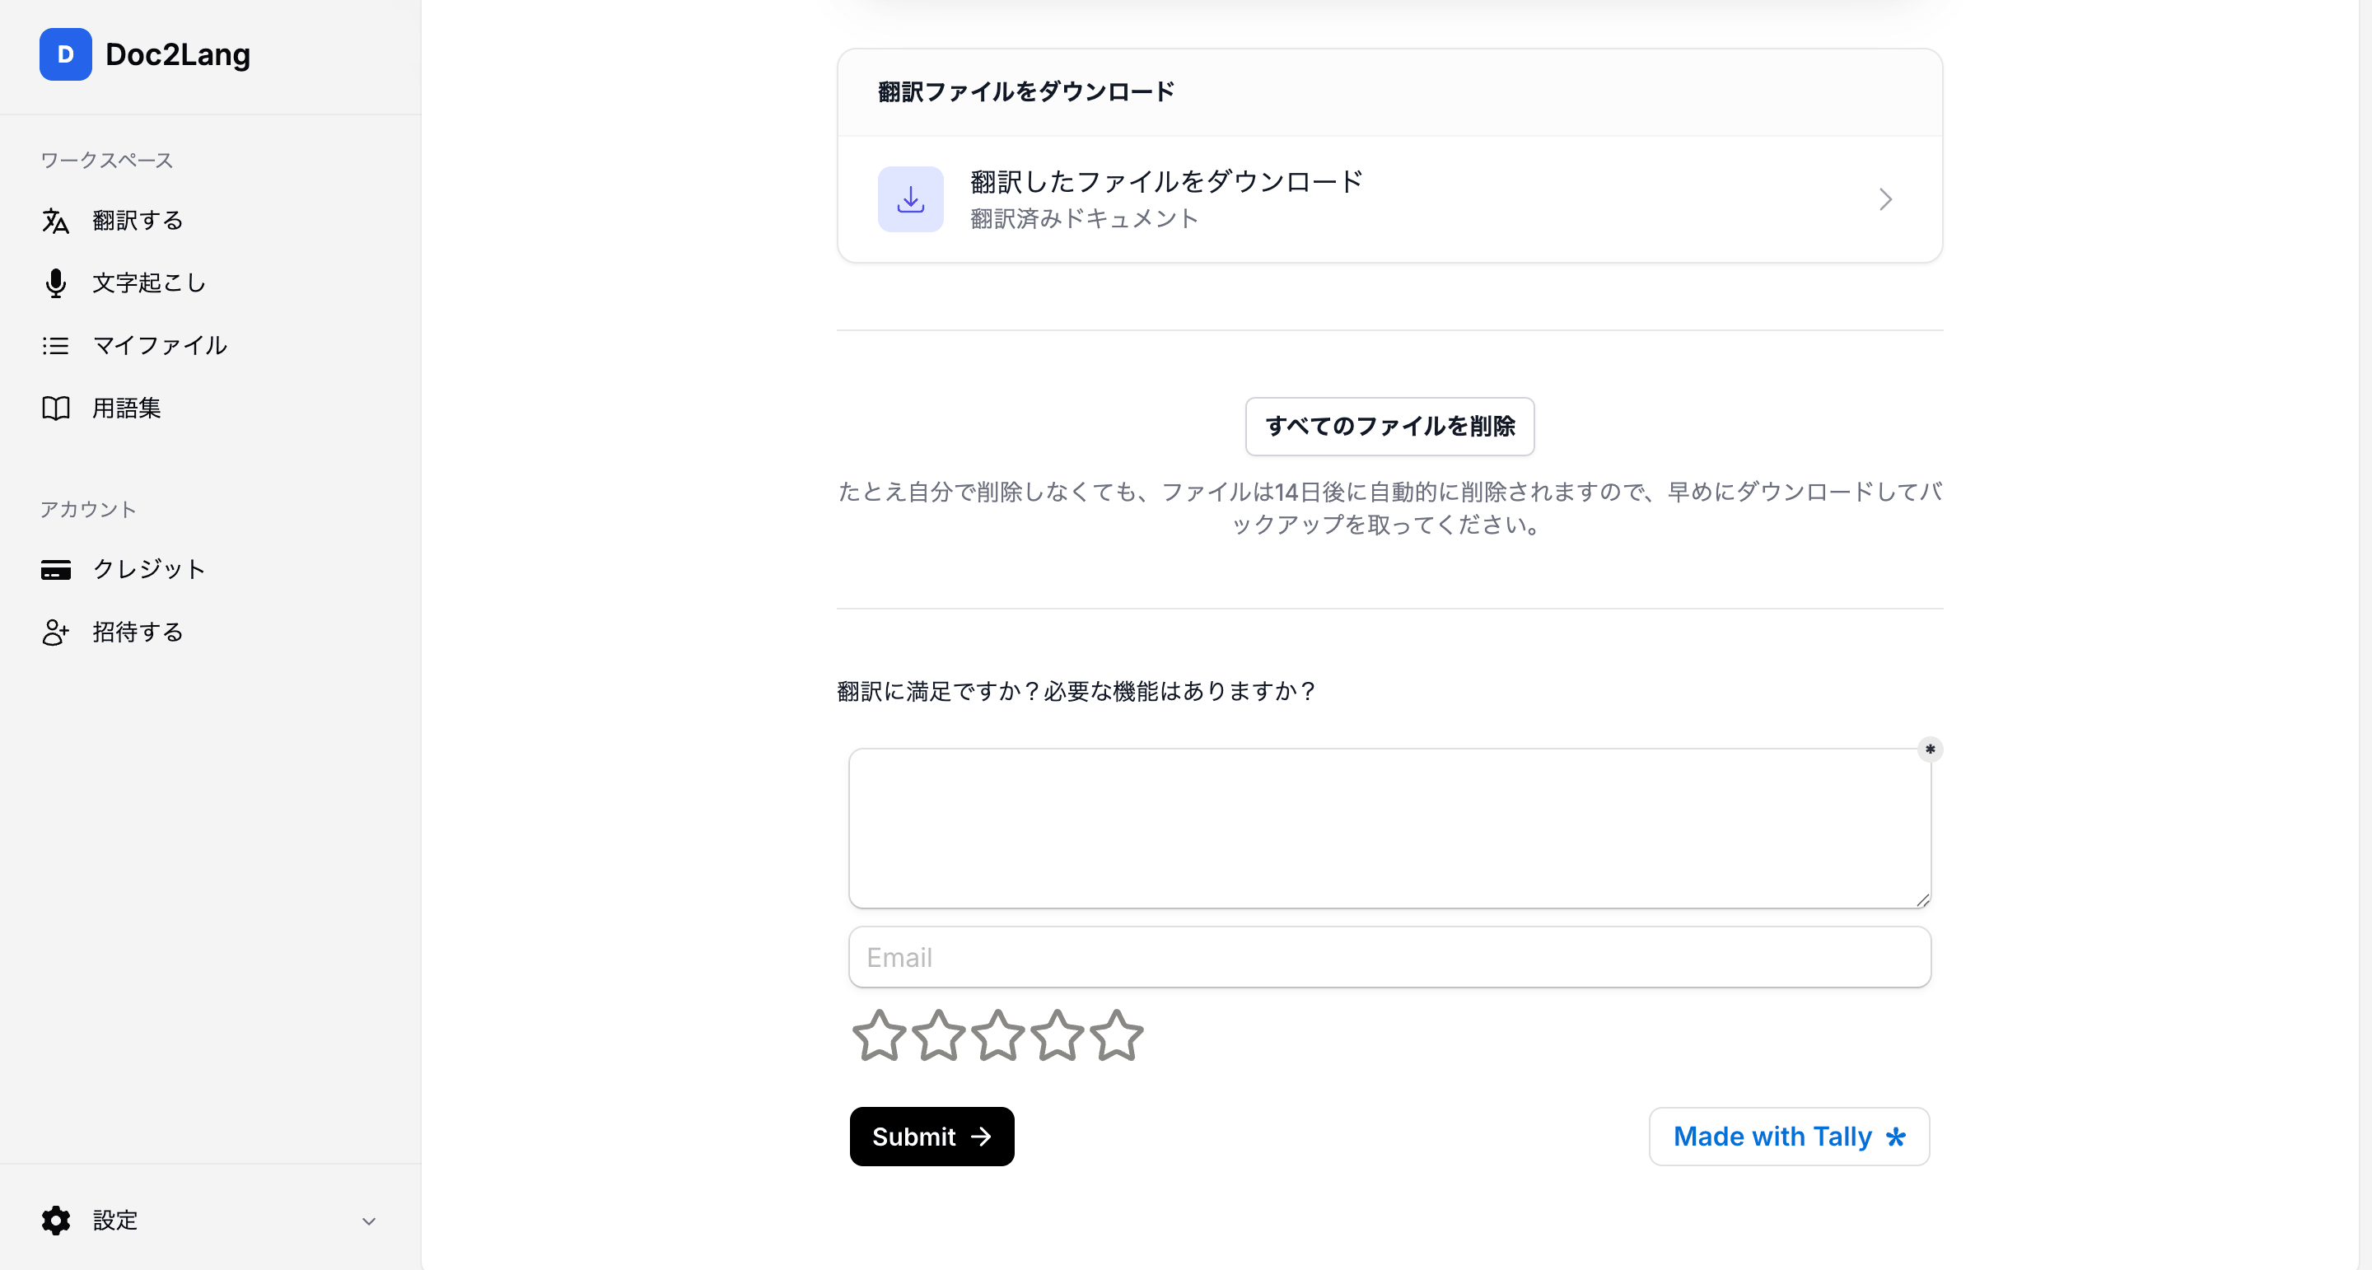
Task: Click the Doc2Lang brand name
Action: click(x=178, y=54)
